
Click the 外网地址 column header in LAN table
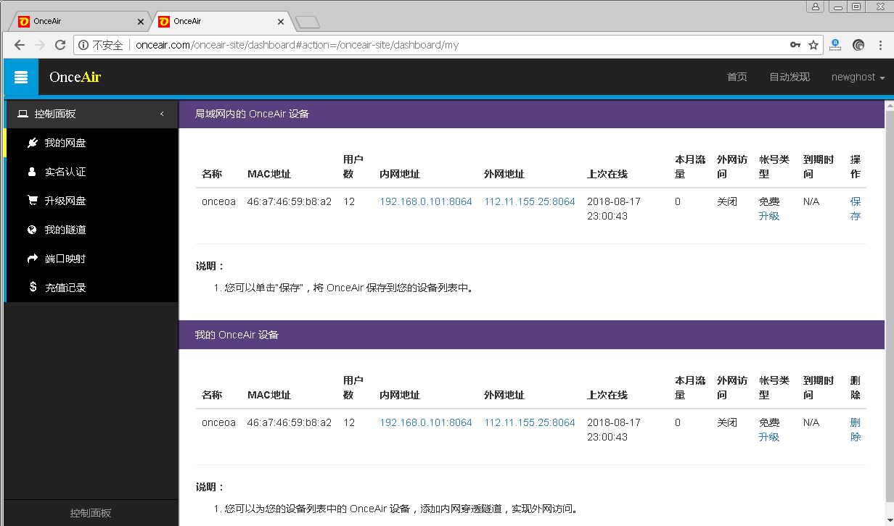tap(504, 174)
